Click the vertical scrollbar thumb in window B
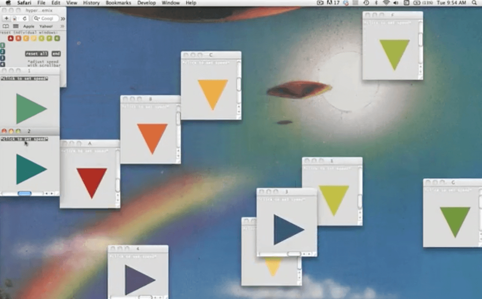 [x=178, y=118]
